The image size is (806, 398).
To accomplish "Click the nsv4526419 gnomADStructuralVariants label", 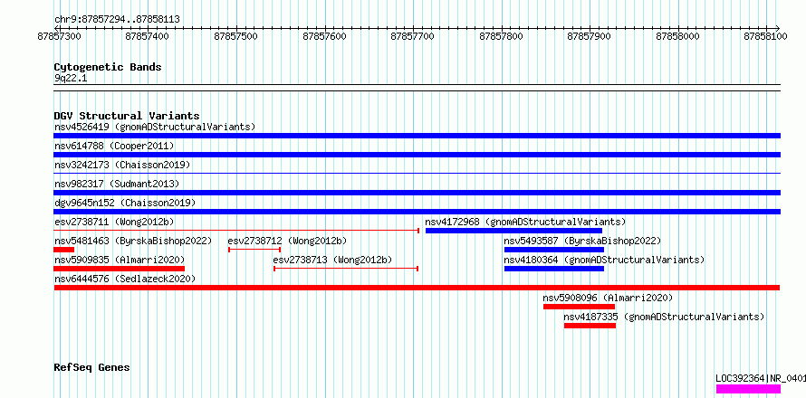I will pos(155,127).
